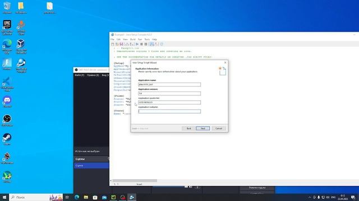Select the Target Setup toolbar icon
The width and height of the screenshot is (359, 201).
tap(151, 44)
